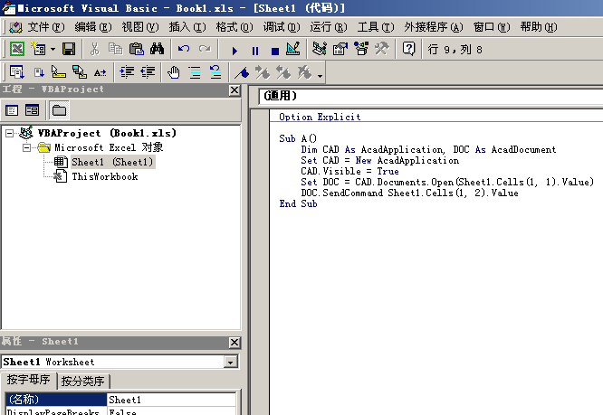Select ThisWorkbook in project tree
The image size is (603, 415).
click(x=105, y=176)
